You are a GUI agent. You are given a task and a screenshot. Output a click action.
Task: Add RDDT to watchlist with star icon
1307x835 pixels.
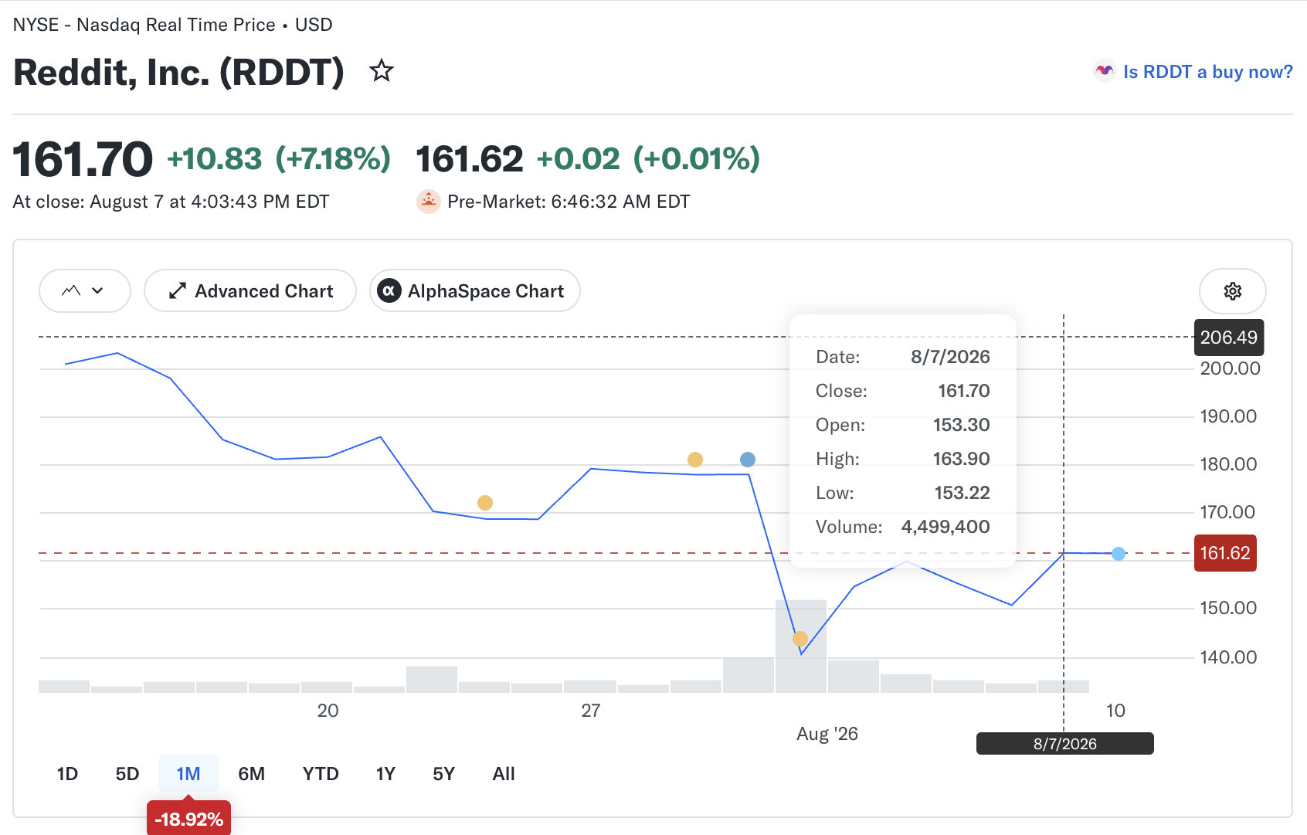382,71
